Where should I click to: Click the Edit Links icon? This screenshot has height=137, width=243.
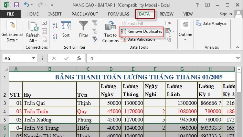click(45, 39)
